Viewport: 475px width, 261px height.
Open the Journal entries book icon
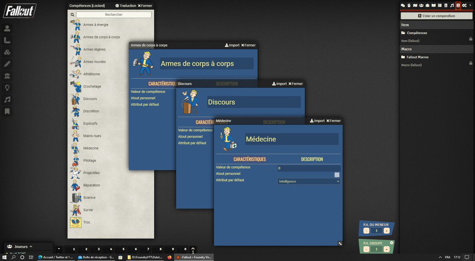[433, 5]
